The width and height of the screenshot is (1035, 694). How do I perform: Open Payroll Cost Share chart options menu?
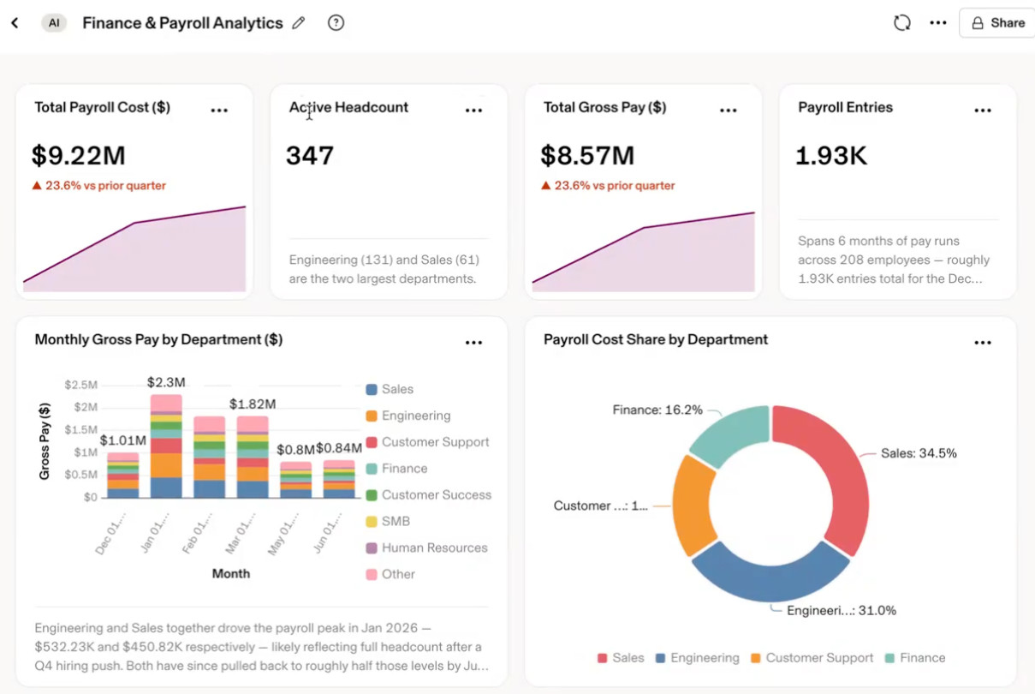click(983, 342)
